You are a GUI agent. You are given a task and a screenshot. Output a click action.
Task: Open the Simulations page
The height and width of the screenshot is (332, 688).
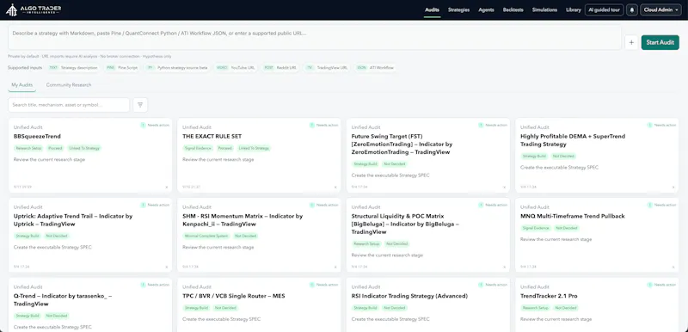coord(544,9)
